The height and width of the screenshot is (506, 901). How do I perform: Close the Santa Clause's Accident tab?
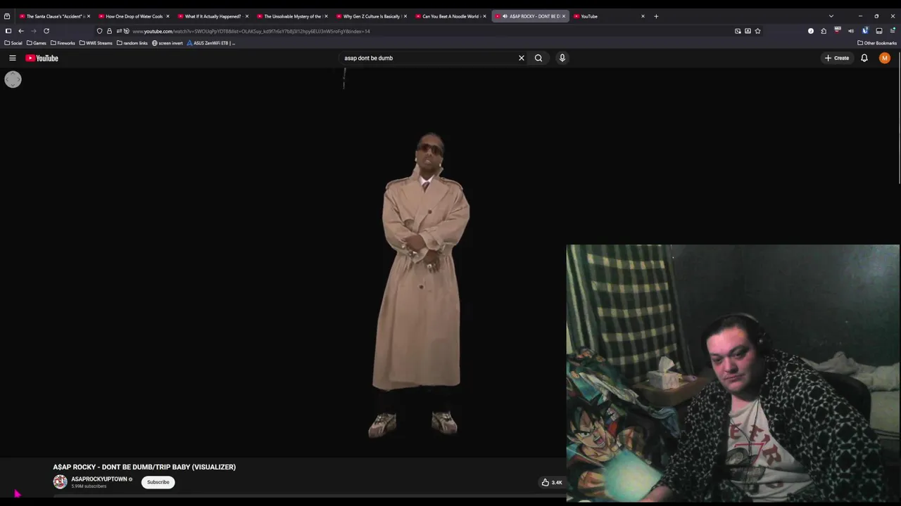89,16
